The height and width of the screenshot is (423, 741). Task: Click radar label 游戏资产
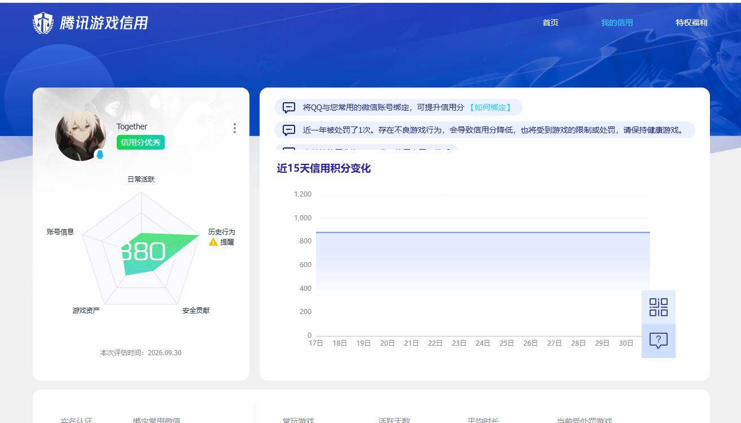(x=86, y=310)
